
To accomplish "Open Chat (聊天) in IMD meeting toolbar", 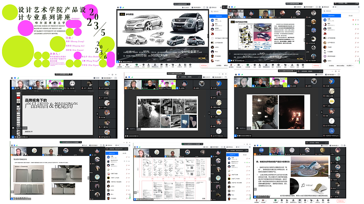I will pyautogui.click(x=272, y=65).
